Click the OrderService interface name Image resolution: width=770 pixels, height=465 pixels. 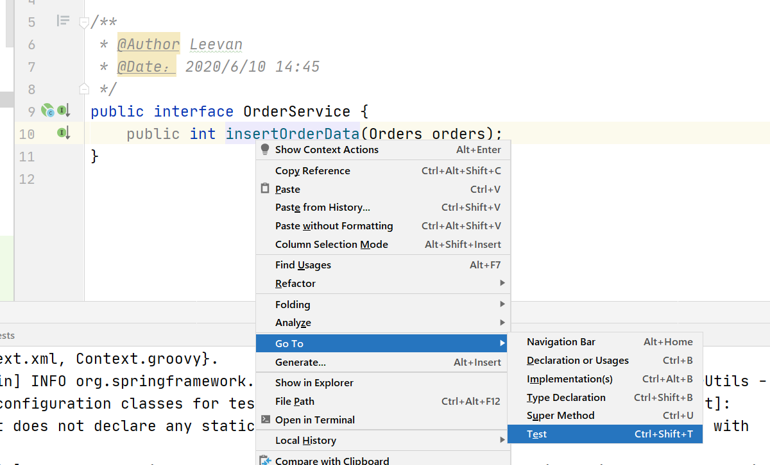pyautogui.click(x=297, y=111)
